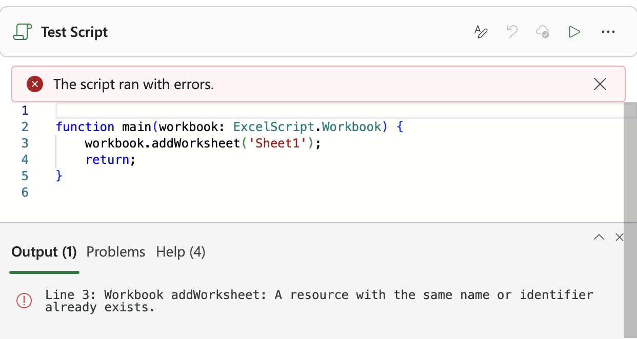
Task: Switch to the Problems tab
Action: click(115, 251)
